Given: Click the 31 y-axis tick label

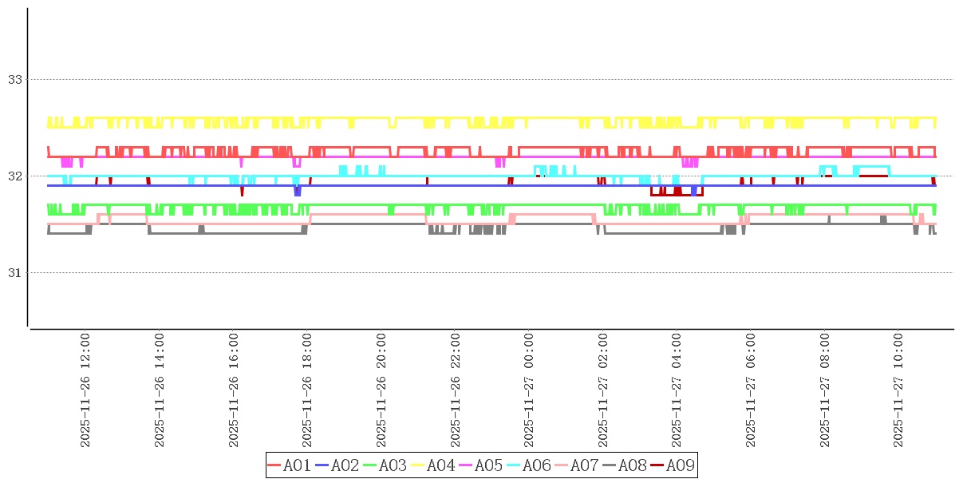Looking at the screenshot, I should 14,273.
